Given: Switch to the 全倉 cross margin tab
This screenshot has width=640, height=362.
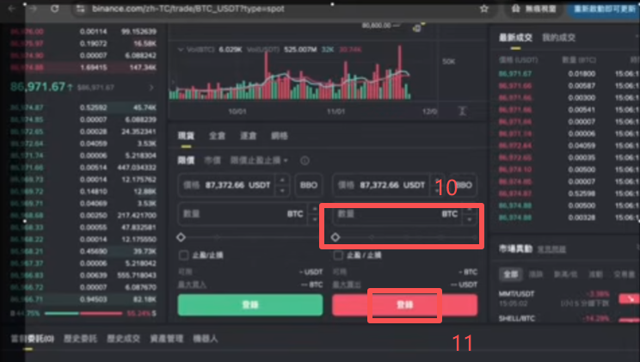Looking at the screenshot, I should (217, 136).
